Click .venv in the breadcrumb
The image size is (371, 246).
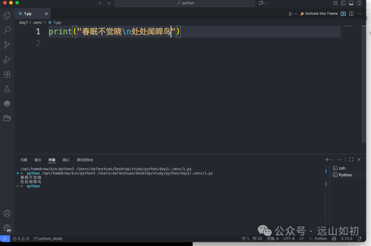pyautogui.click(x=37, y=22)
